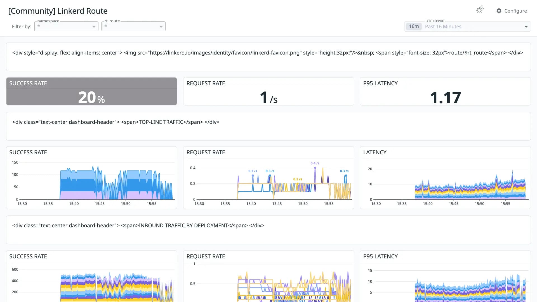Click the 0.2 /s yellow data marker

click(298, 184)
